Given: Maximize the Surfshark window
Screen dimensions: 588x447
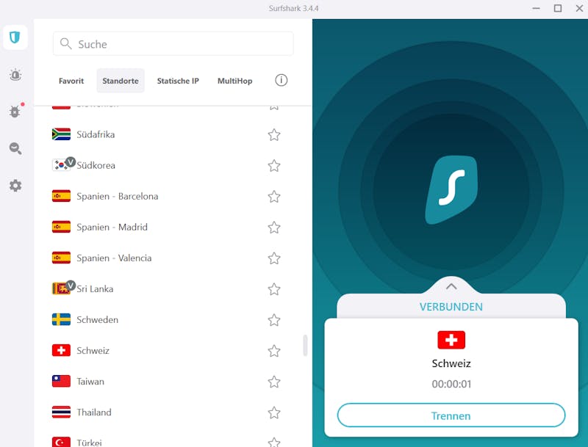Looking at the screenshot, I should (558, 8).
